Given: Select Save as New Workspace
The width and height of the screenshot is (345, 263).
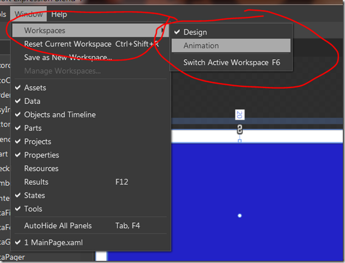Looking at the screenshot, I should pyautogui.click(x=90, y=58).
